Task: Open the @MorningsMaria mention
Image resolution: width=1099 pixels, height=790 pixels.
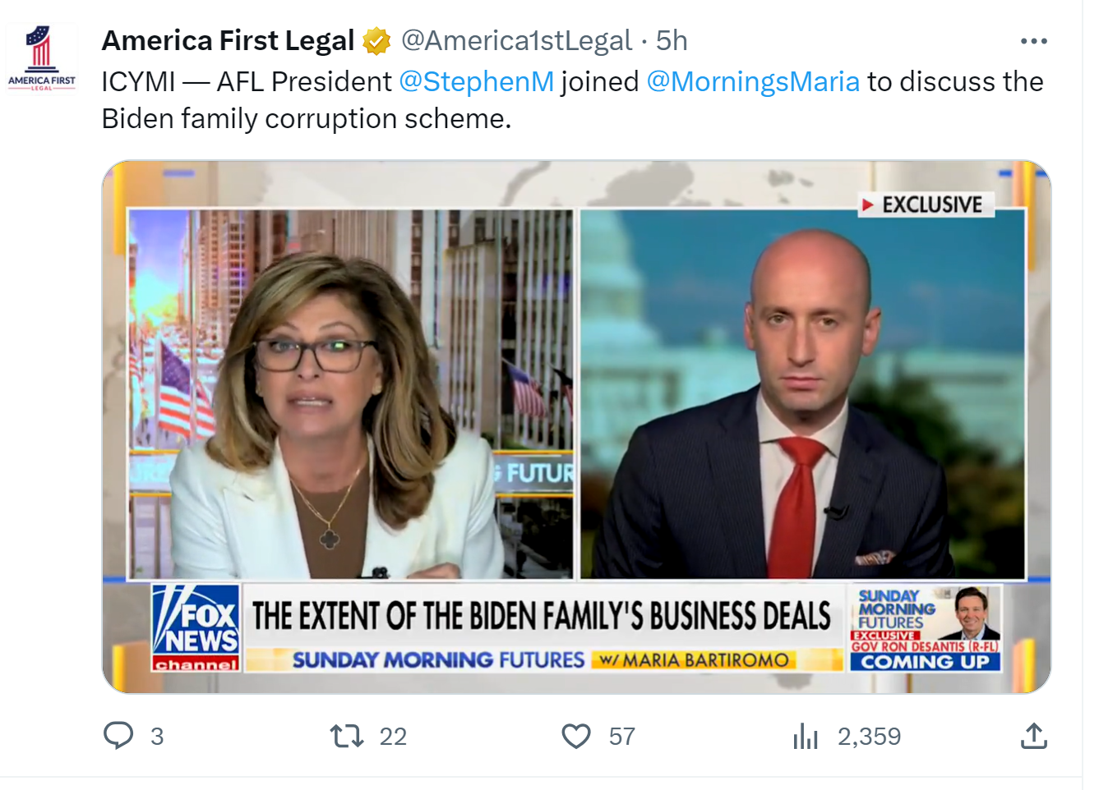Action: (x=753, y=82)
